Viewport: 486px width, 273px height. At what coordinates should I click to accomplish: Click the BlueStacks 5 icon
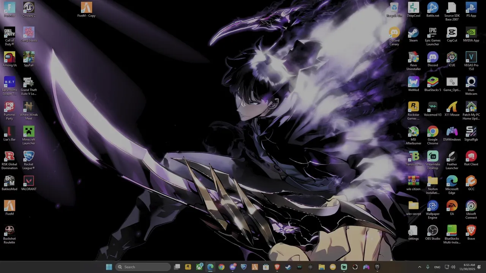[433, 84]
